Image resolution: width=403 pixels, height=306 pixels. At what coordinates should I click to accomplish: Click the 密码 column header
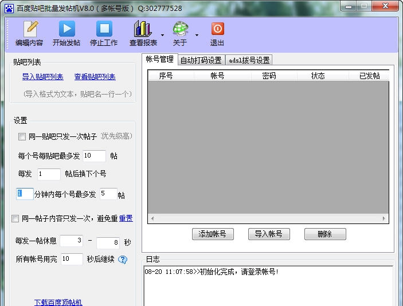coord(274,76)
